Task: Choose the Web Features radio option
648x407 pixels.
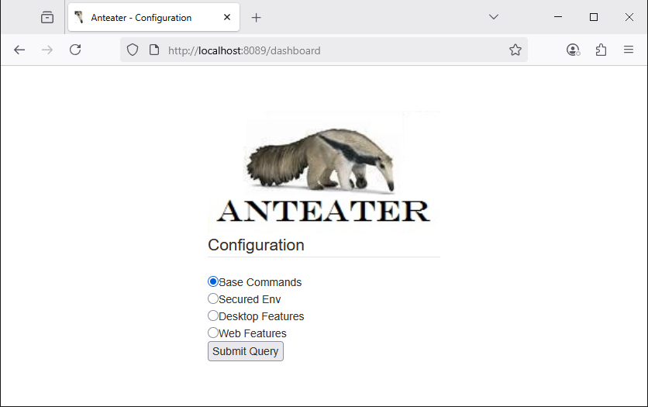Action: 213,333
